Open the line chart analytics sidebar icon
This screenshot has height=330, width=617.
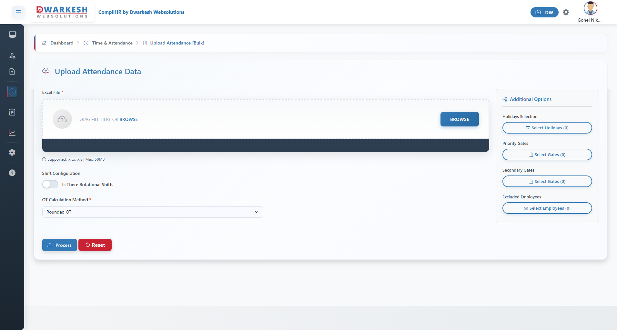point(12,133)
